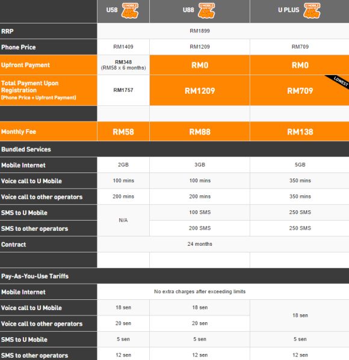Click the 4G badge next to U PLUS
Screen dimensions: 349x360
(x=312, y=11)
